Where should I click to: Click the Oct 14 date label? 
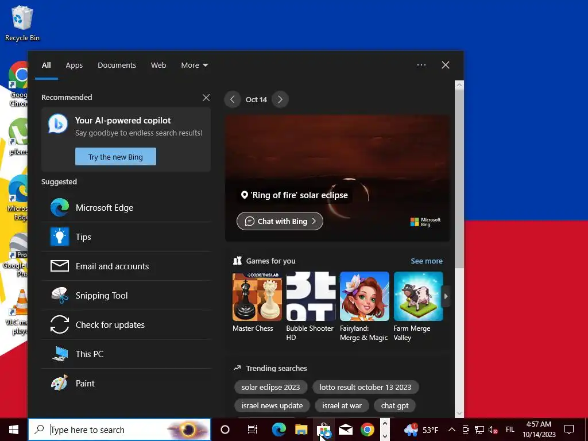click(x=256, y=99)
